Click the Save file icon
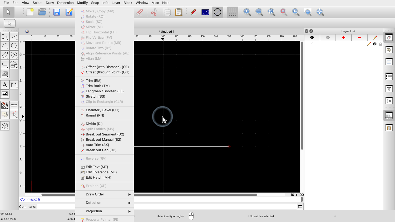 tap(57, 12)
